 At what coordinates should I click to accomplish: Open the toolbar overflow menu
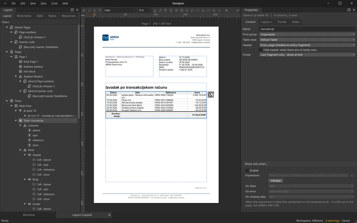238,10
